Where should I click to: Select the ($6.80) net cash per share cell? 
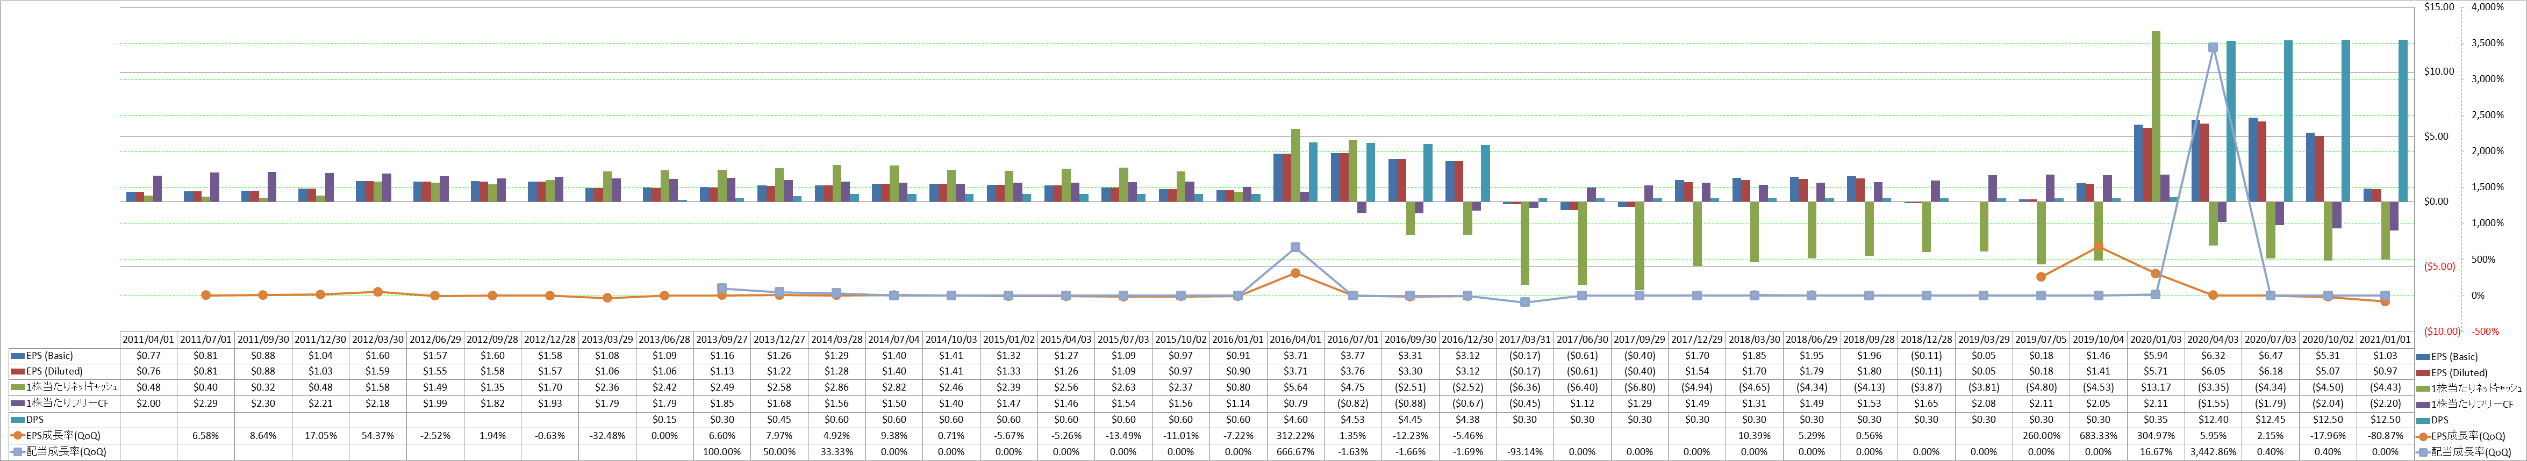[x=1639, y=387]
